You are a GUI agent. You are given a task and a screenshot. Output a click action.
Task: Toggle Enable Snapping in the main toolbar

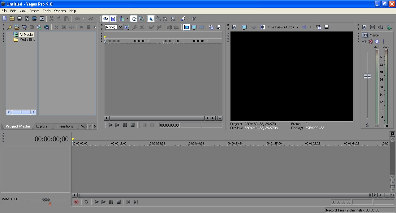pos(106,19)
